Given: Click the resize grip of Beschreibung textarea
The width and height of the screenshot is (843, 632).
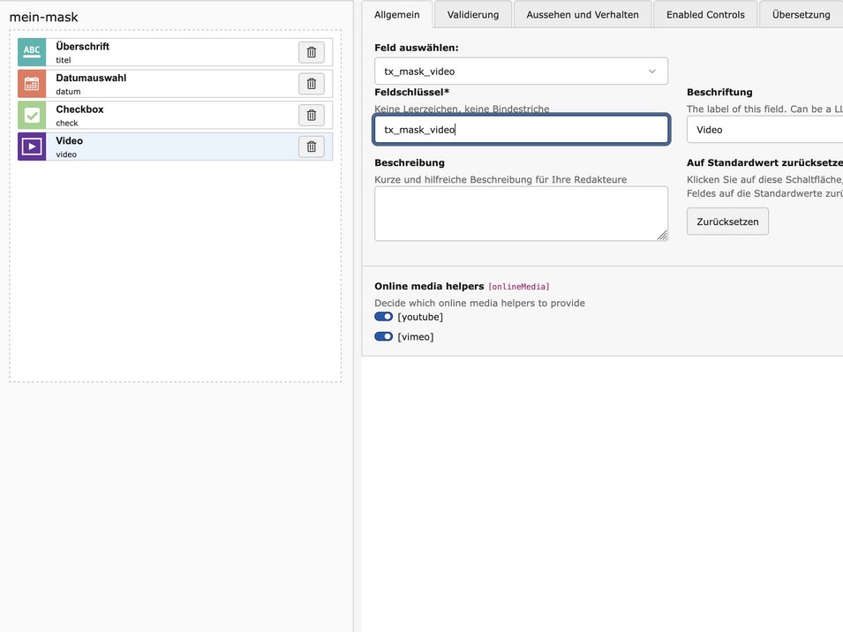Looking at the screenshot, I should point(662,235).
